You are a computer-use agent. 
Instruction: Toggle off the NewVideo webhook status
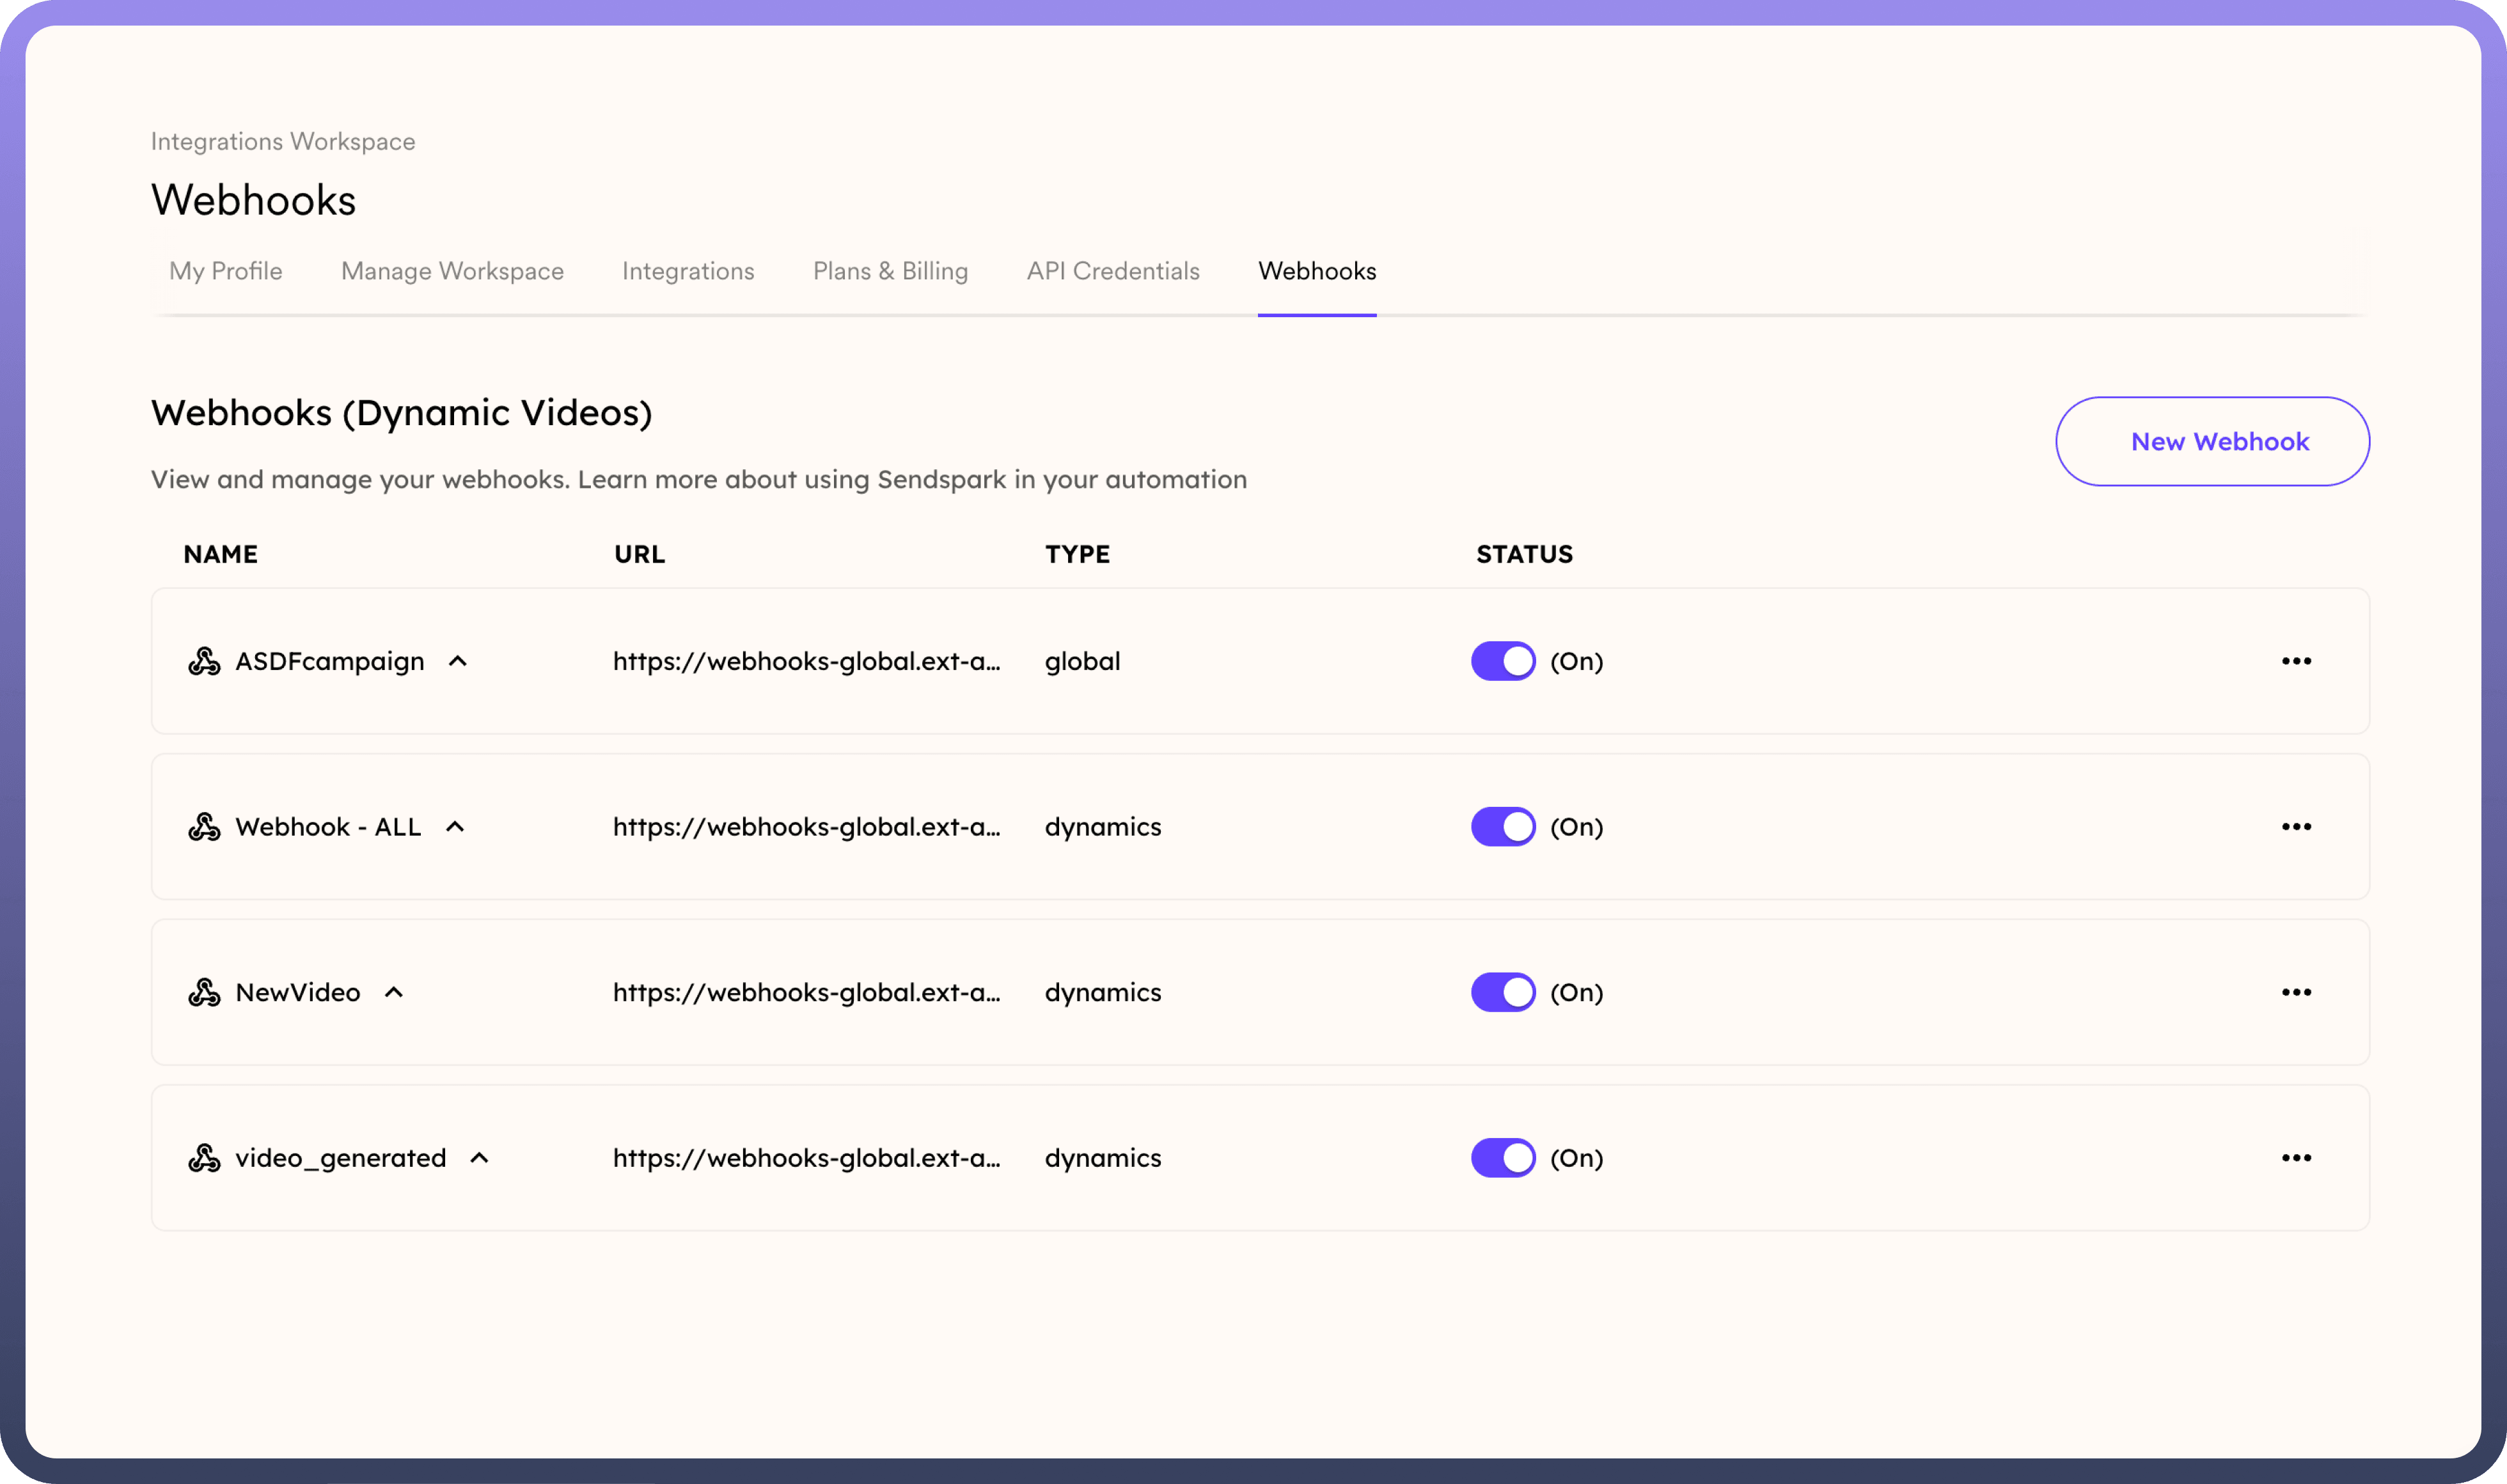coord(1502,992)
